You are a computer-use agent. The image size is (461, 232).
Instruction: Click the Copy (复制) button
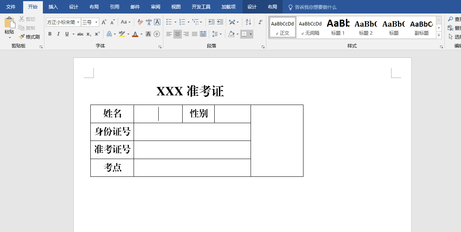tap(27, 28)
